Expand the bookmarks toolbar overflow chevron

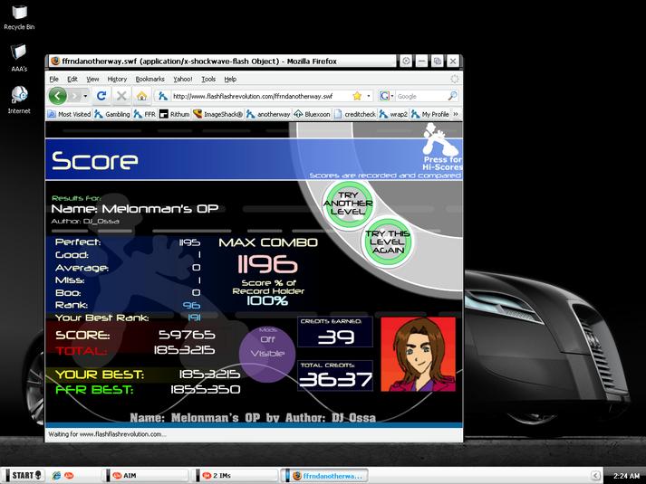(456, 114)
